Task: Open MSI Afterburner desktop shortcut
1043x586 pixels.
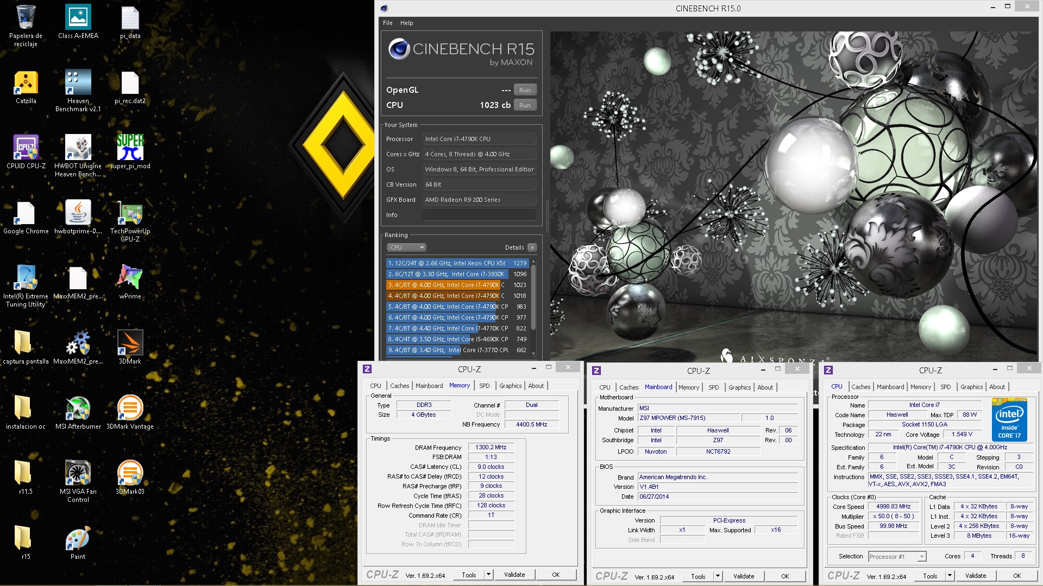Action: point(78,409)
